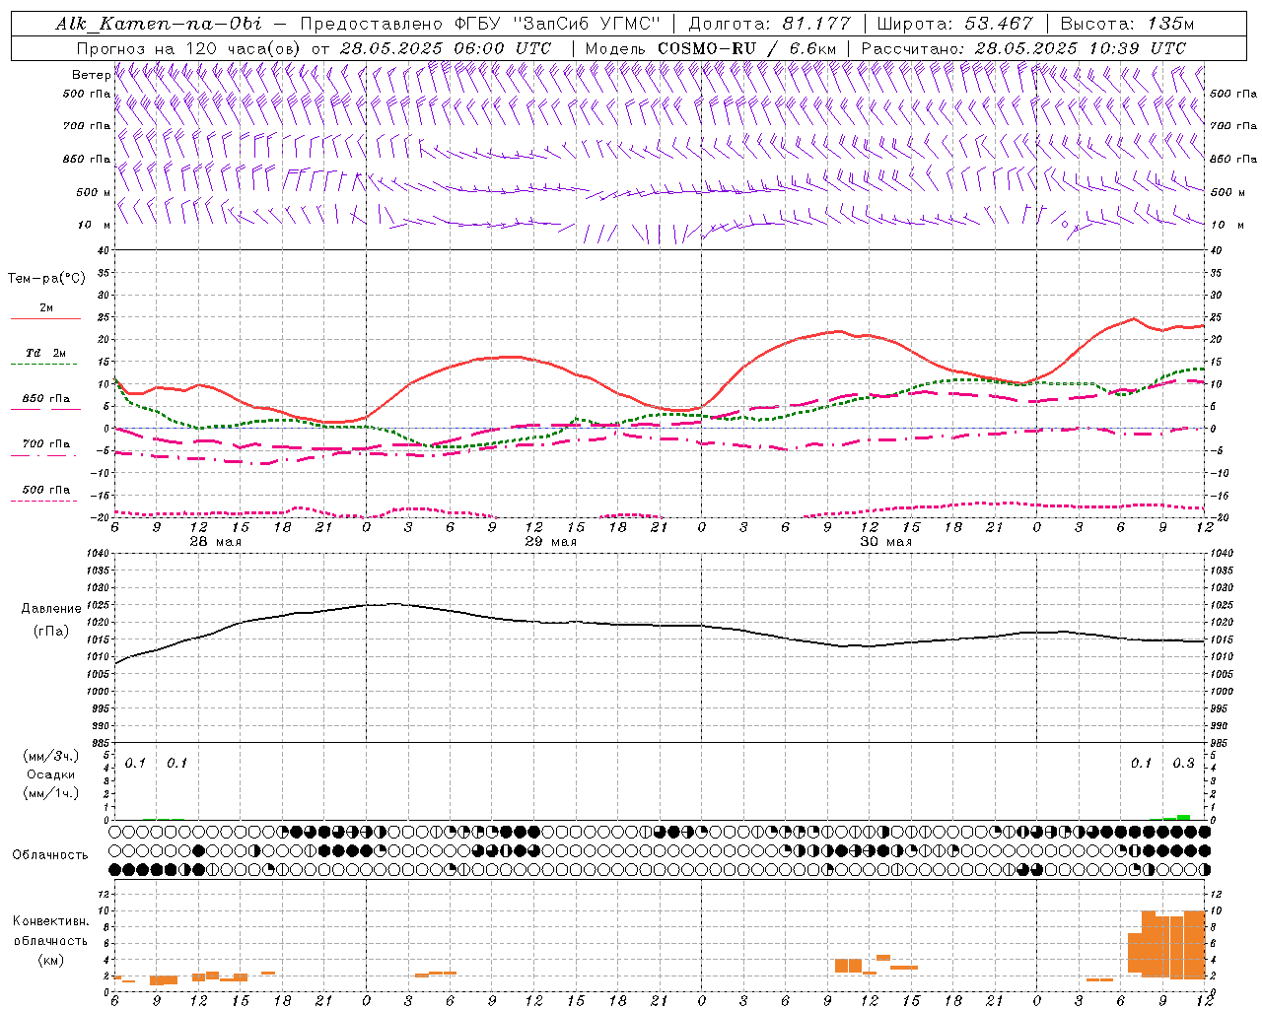1262x1009 pixels.
Task: Click the 1040 value on left pressure axis
Action: point(97,553)
